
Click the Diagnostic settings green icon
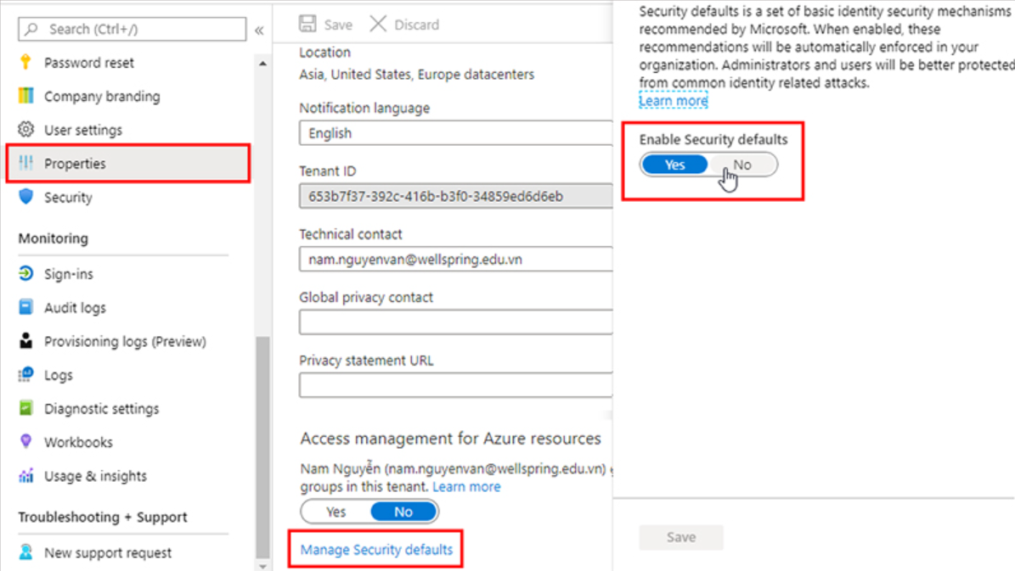tap(25, 408)
